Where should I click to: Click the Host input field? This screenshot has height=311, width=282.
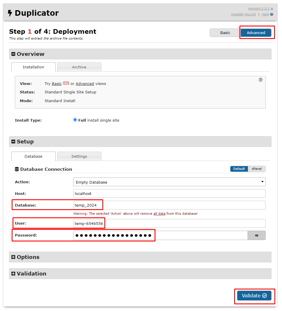tap(169, 193)
